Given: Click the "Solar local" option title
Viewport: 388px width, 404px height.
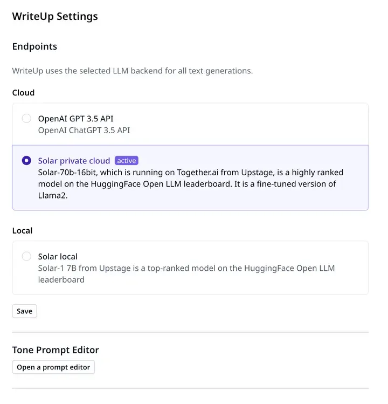Looking at the screenshot, I should 58,257.
